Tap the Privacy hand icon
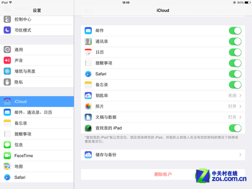This screenshot has height=189, width=252. tap(7, 82)
